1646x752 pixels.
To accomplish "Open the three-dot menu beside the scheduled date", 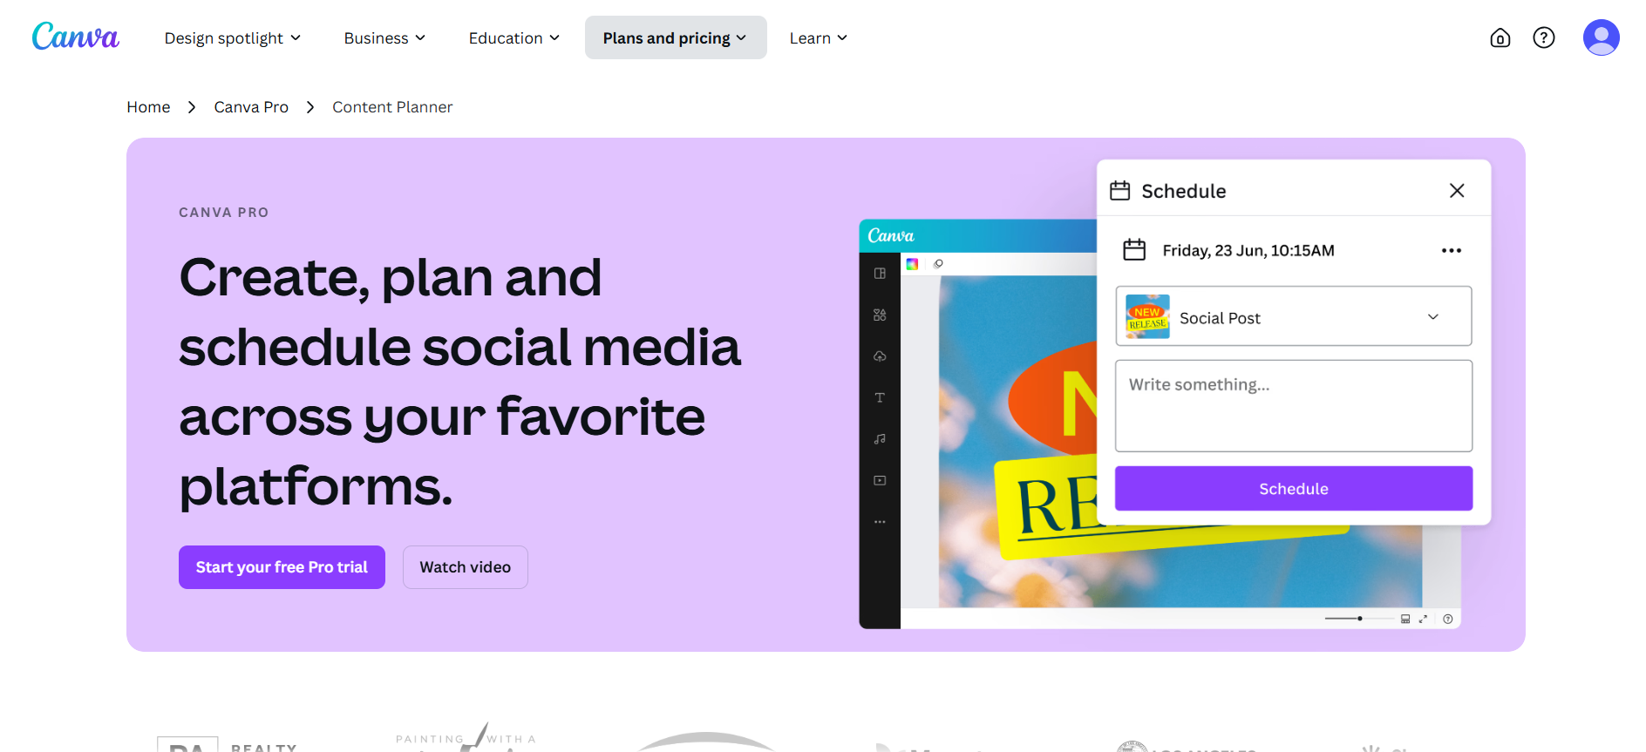I will pos(1452,250).
